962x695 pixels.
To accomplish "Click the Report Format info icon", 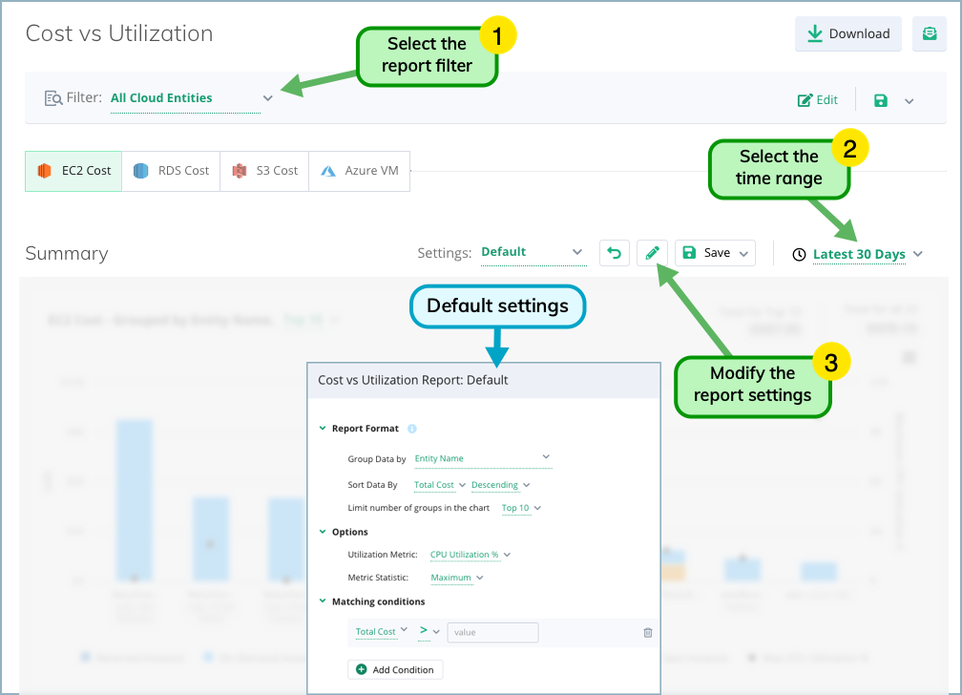I will coord(412,429).
